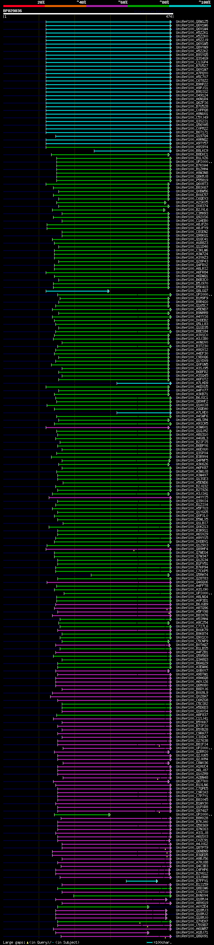The image size is (214, 945).
Task: Select the UniRef100_B7FFV1 hit label
Action: click(192, 881)
